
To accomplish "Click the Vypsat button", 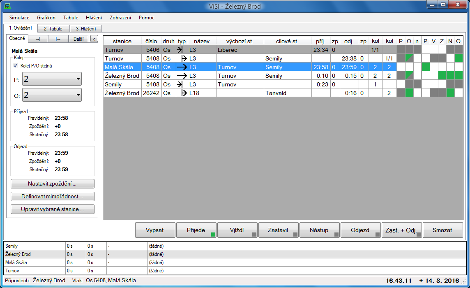I will pyautogui.click(x=155, y=230).
